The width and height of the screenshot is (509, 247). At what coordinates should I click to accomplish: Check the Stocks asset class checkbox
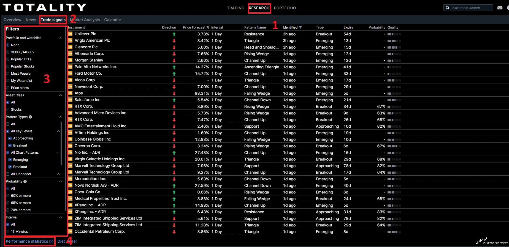[x=8, y=110]
